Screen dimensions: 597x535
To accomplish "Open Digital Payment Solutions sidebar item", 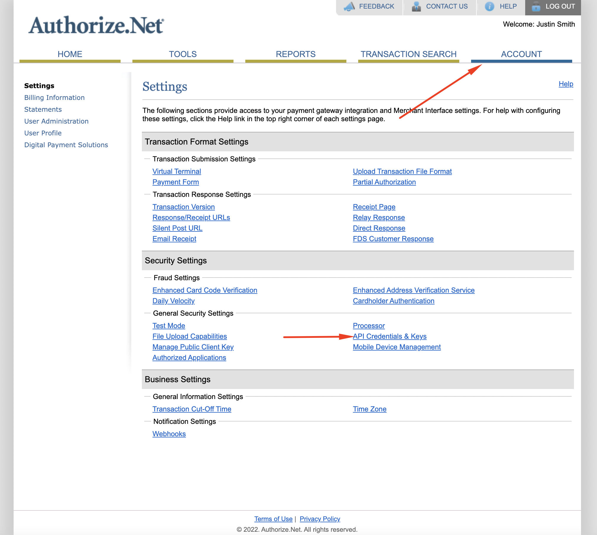I will 66,145.
